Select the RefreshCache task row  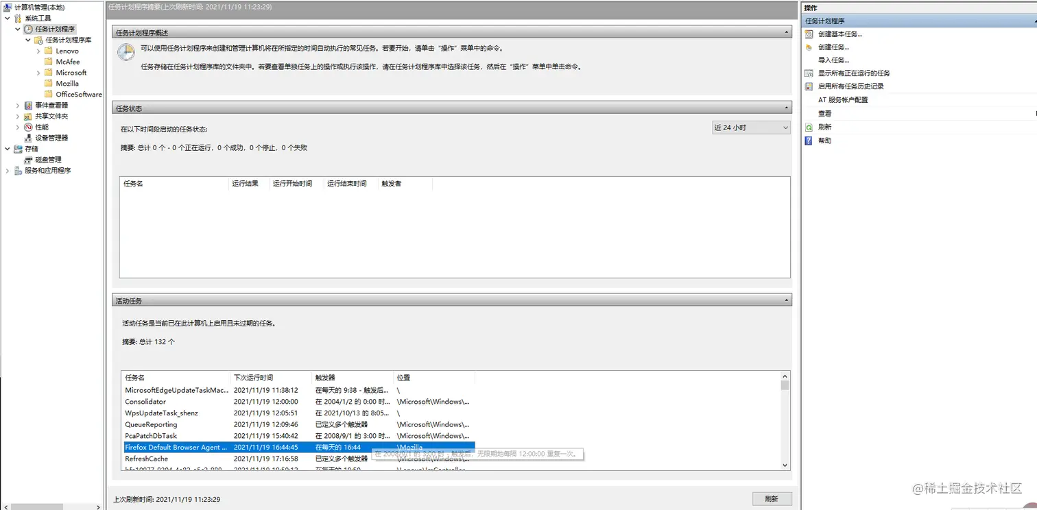click(298, 459)
